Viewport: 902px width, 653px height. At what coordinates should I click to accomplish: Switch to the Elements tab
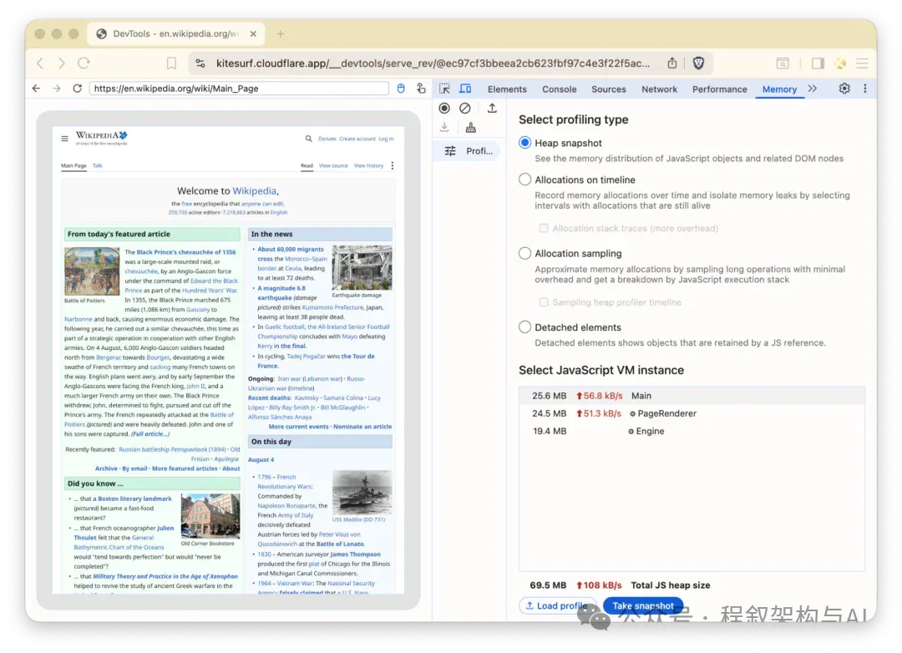pyautogui.click(x=507, y=89)
